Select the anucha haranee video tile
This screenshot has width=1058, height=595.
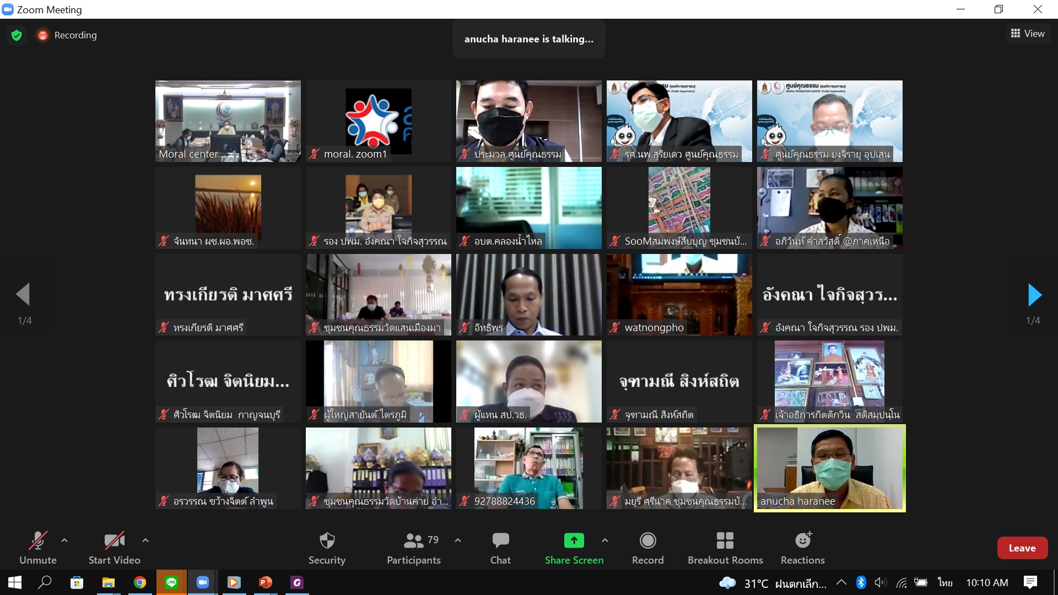tap(829, 468)
